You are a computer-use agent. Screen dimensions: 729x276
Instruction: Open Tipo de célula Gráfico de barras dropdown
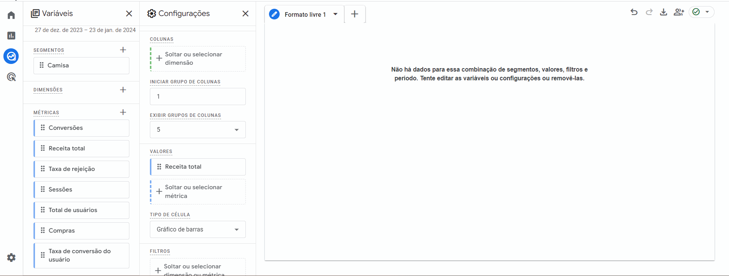198,230
